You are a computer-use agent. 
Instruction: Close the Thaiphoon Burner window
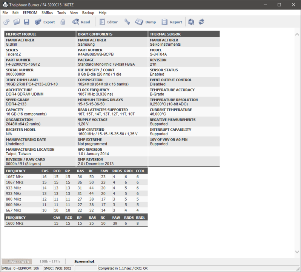click(293, 5)
